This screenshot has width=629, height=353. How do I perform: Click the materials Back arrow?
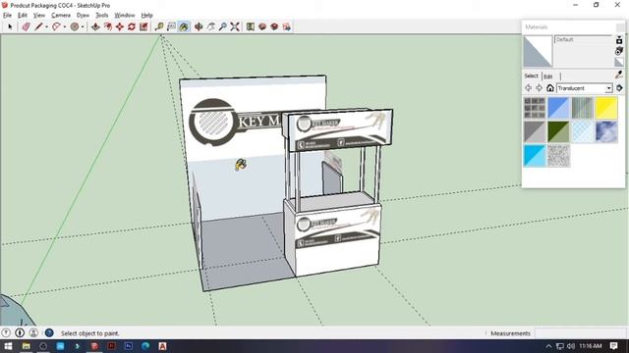(529, 88)
